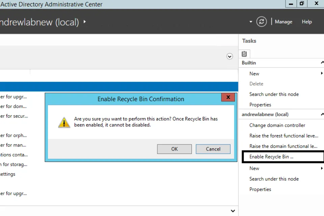Click Properties under Builtin section
Screen dimensions: 324x216
260,105
